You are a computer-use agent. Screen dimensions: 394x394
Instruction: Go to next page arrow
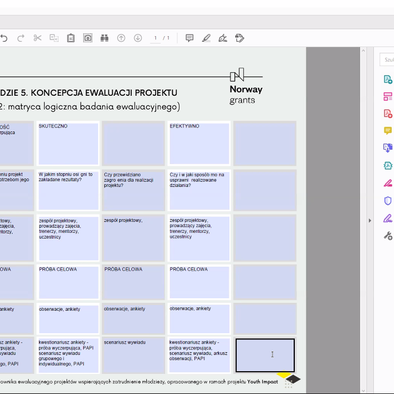(138, 38)
